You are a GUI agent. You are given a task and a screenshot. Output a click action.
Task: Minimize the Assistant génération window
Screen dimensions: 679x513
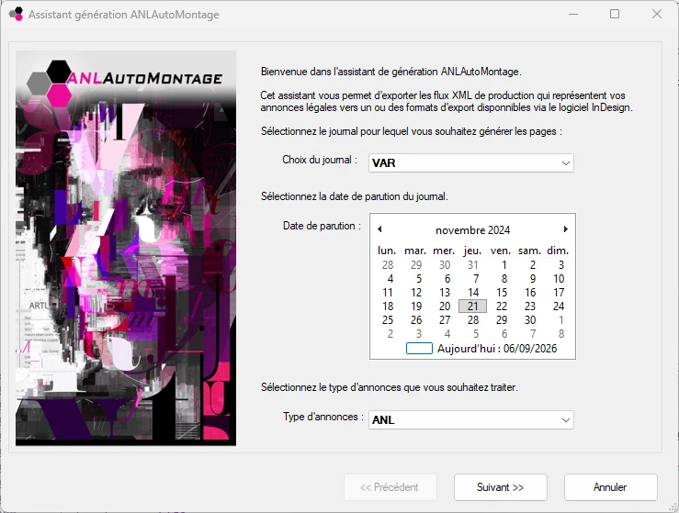(573, 14)
